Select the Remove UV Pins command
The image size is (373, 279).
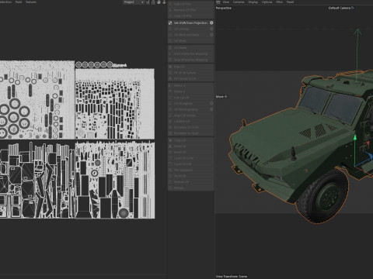[191, 10]
